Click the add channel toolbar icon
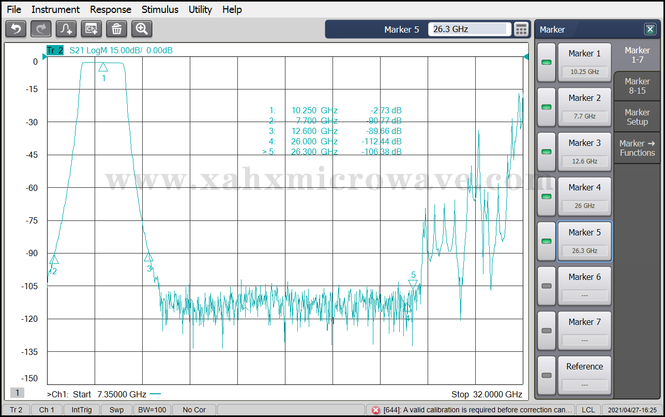 (x=92, y=29)
